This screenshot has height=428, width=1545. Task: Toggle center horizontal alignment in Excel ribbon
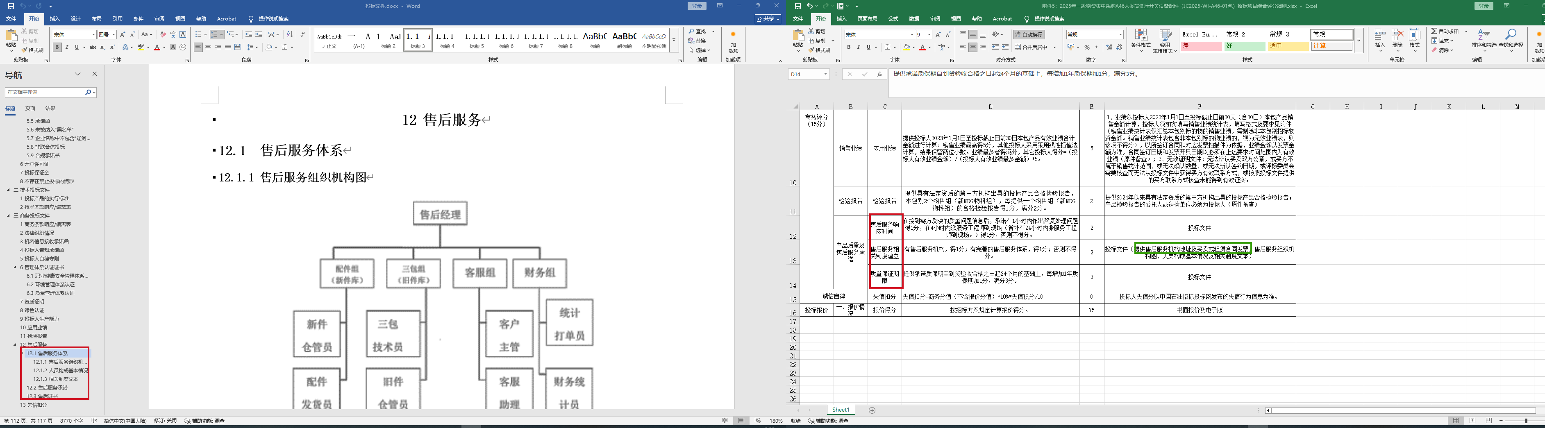pos(973,48)
